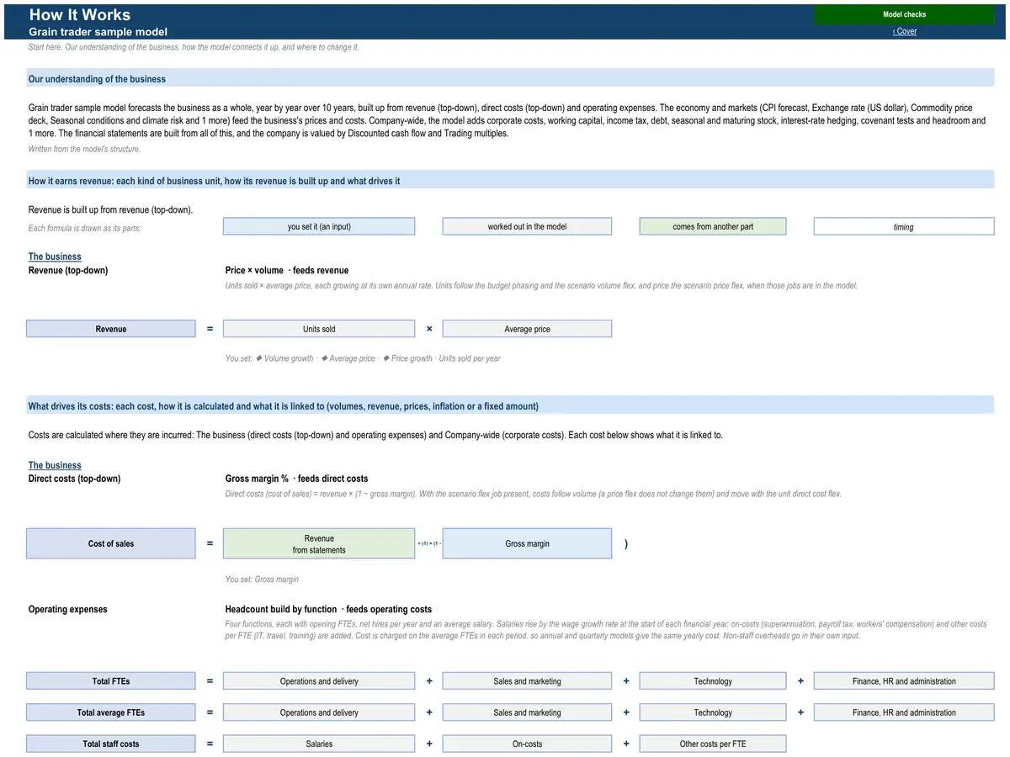Select the "How it earns revenue" section heading

click(x=510, y=181)
